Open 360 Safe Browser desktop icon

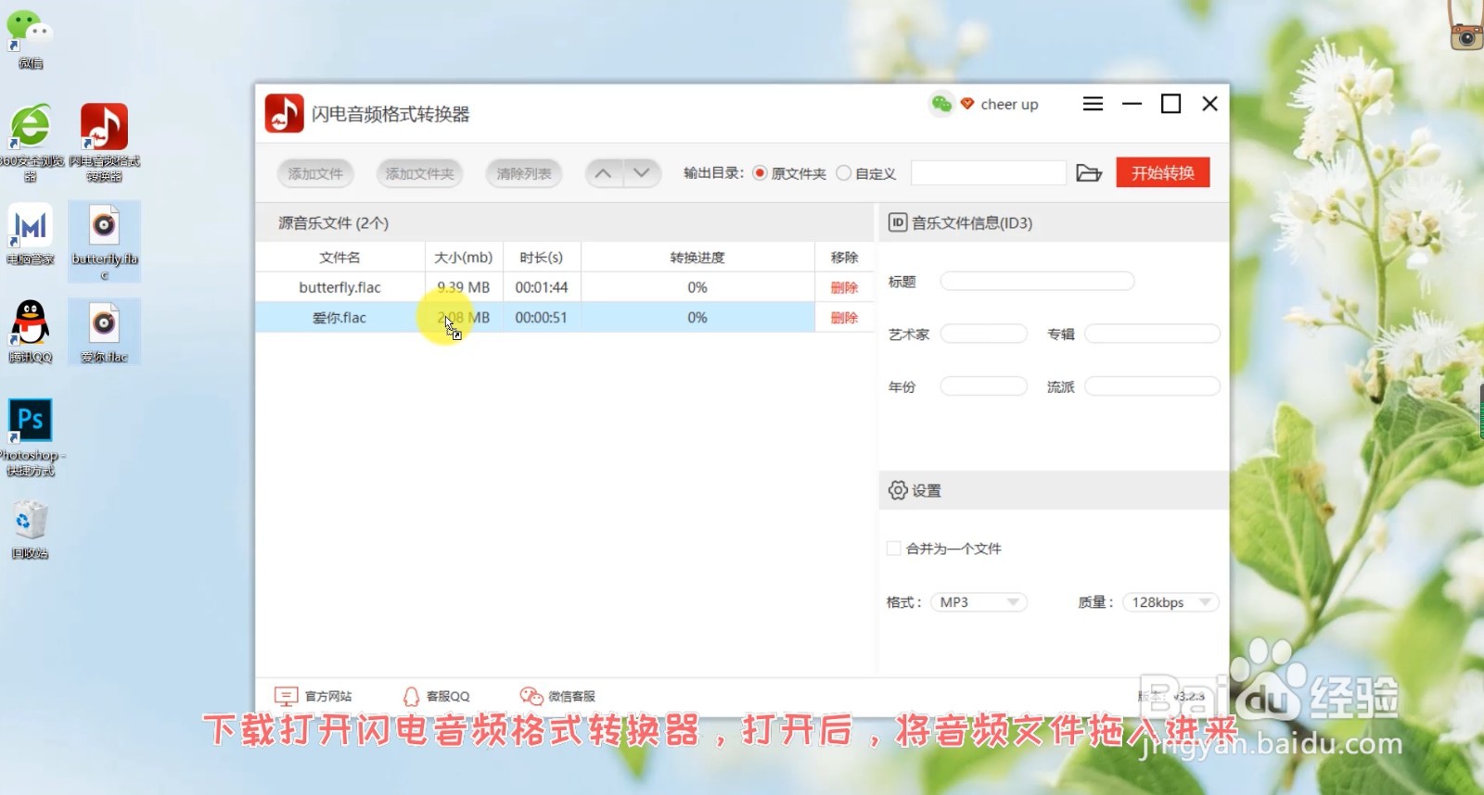[30, 142]
